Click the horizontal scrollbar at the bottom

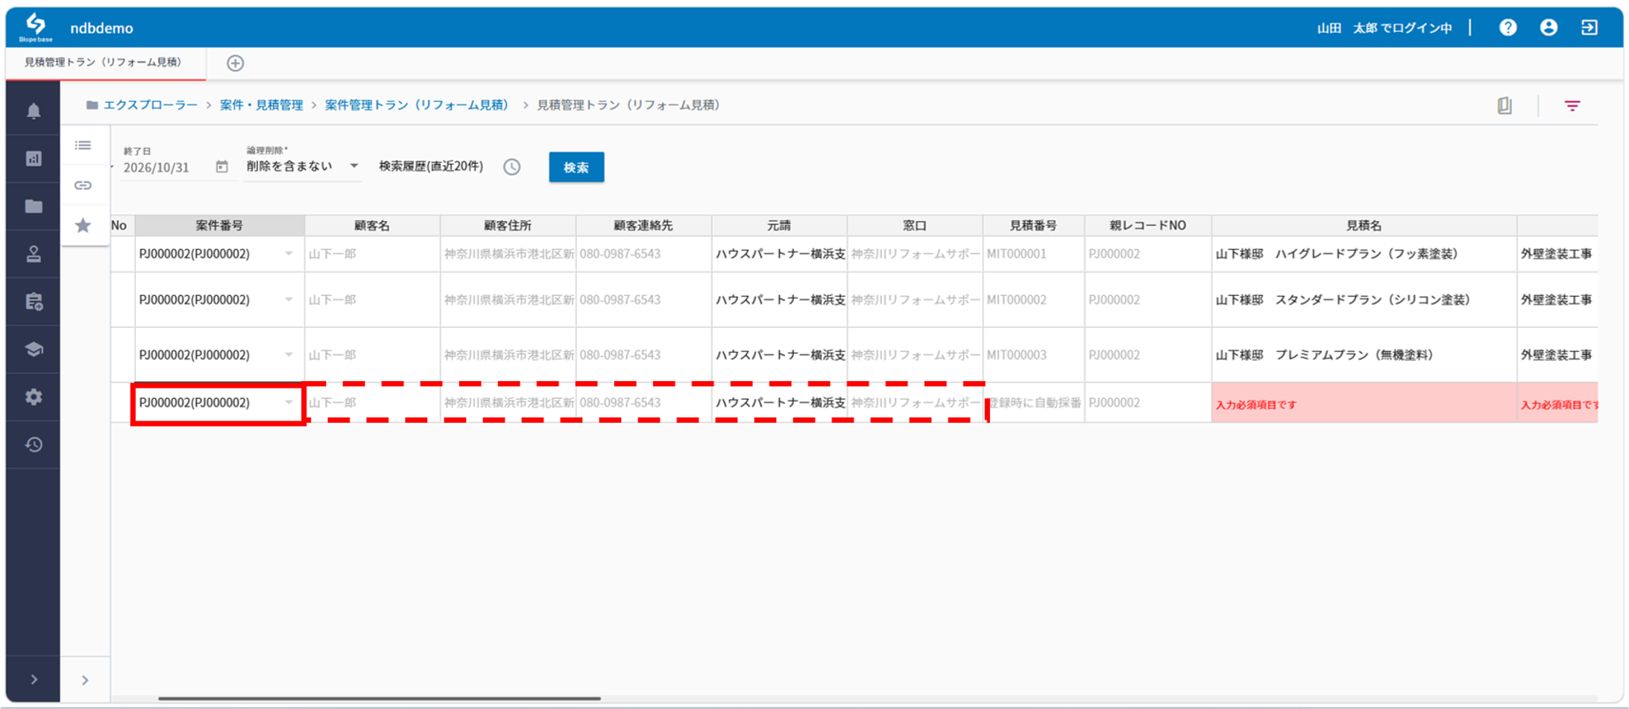point(379,699)
